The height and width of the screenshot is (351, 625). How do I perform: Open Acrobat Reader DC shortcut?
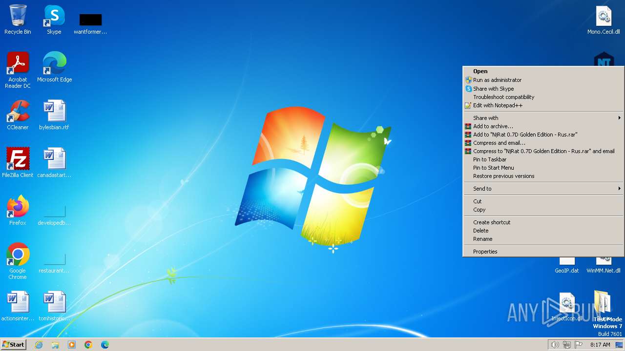coord(18,70)
